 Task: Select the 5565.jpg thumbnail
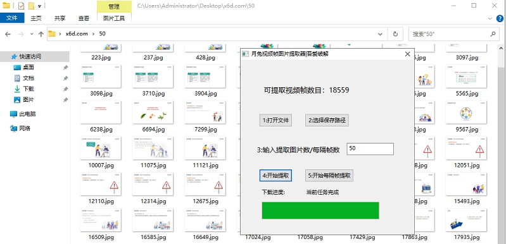pos(466,76)
